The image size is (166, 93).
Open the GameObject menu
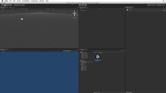point(26,1)
